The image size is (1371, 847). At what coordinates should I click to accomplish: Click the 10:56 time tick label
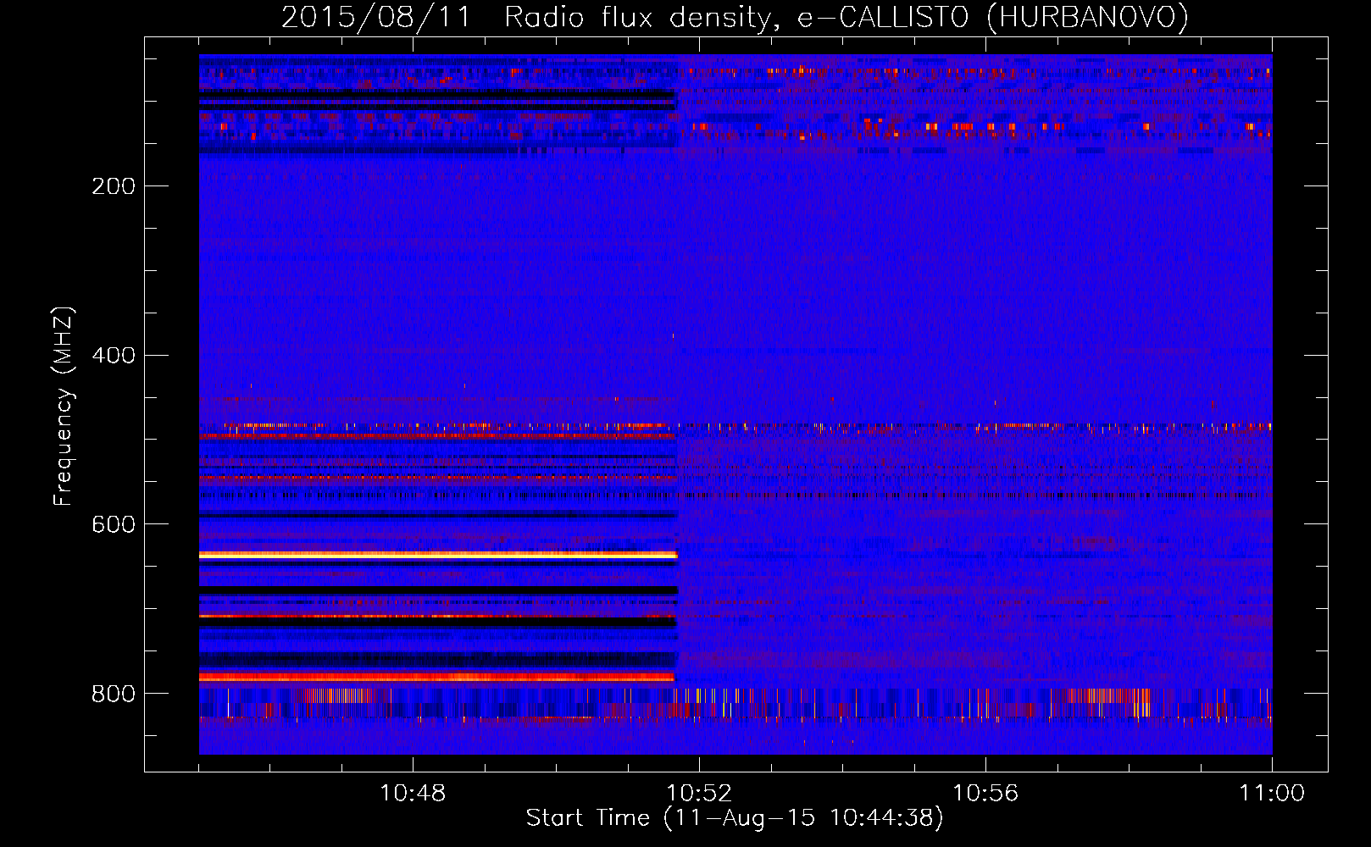point(985,793)
